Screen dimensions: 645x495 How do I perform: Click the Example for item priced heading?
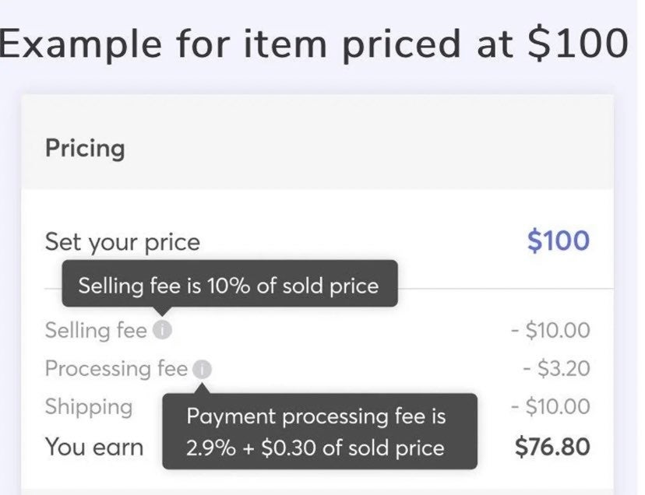coord(313,44)
